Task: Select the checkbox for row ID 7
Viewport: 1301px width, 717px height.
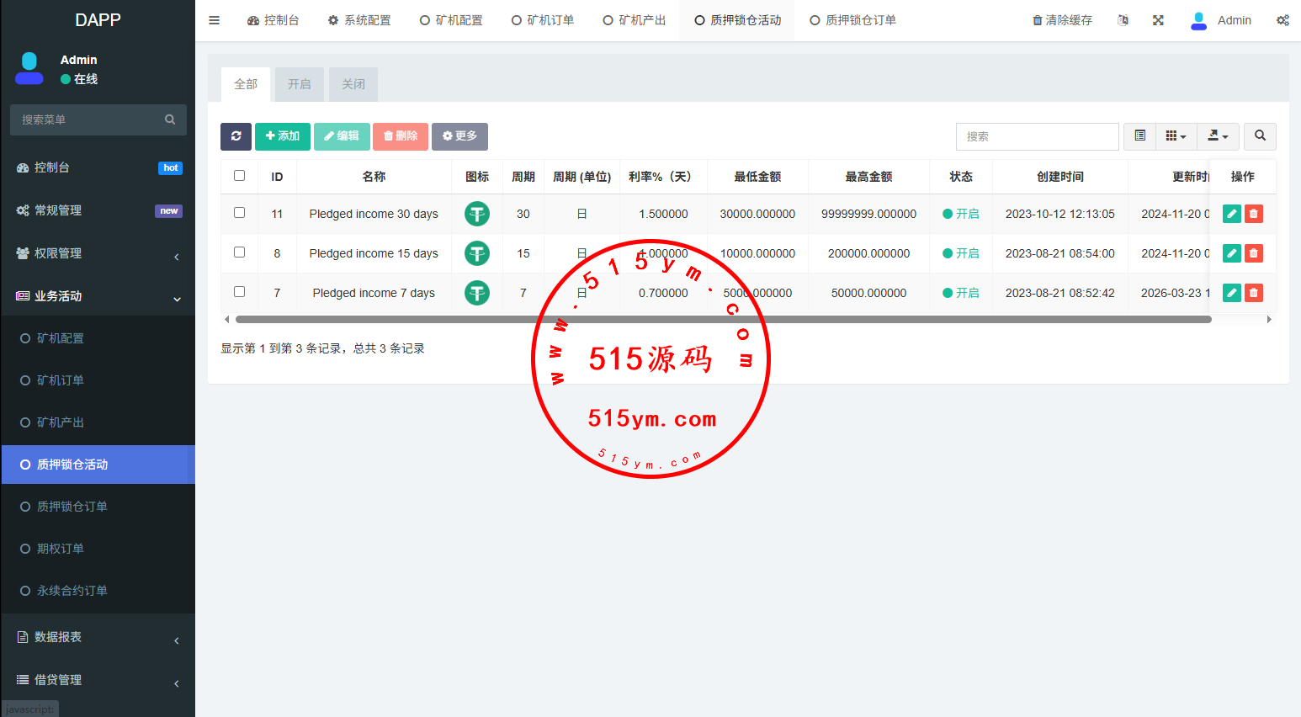Action: 240,292
